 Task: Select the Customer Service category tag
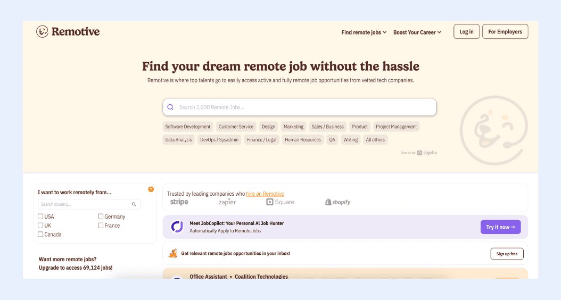(x=236, y=127)
